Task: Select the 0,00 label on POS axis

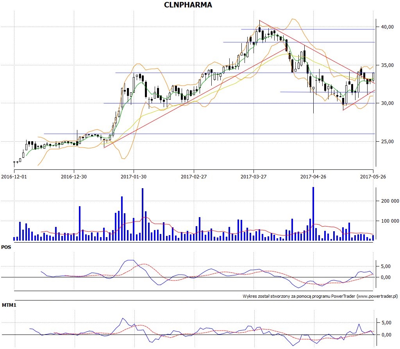Action: pos(386,277)
